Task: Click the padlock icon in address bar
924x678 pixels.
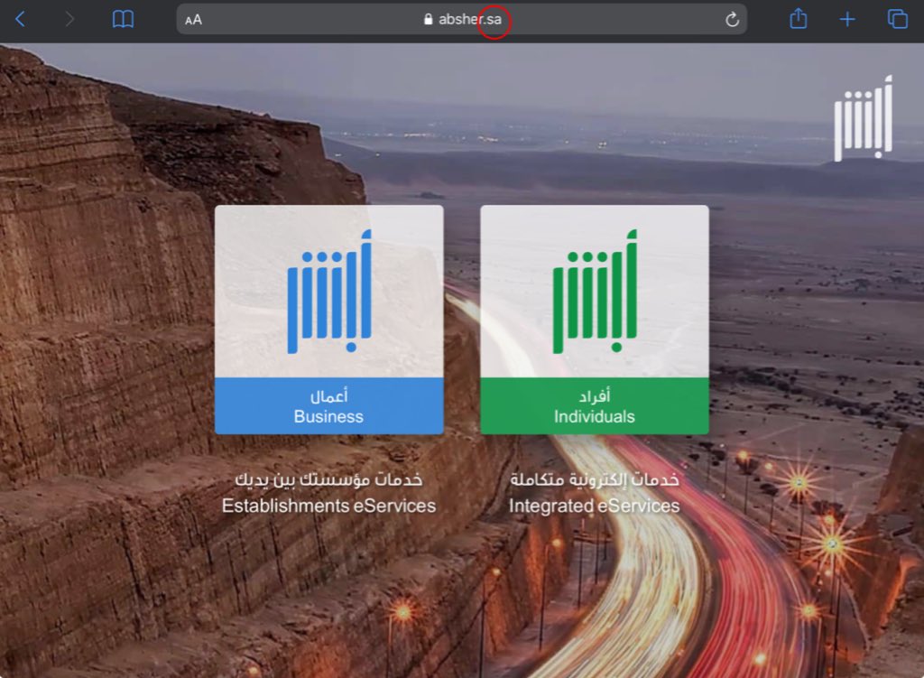Action: point(429,20)
